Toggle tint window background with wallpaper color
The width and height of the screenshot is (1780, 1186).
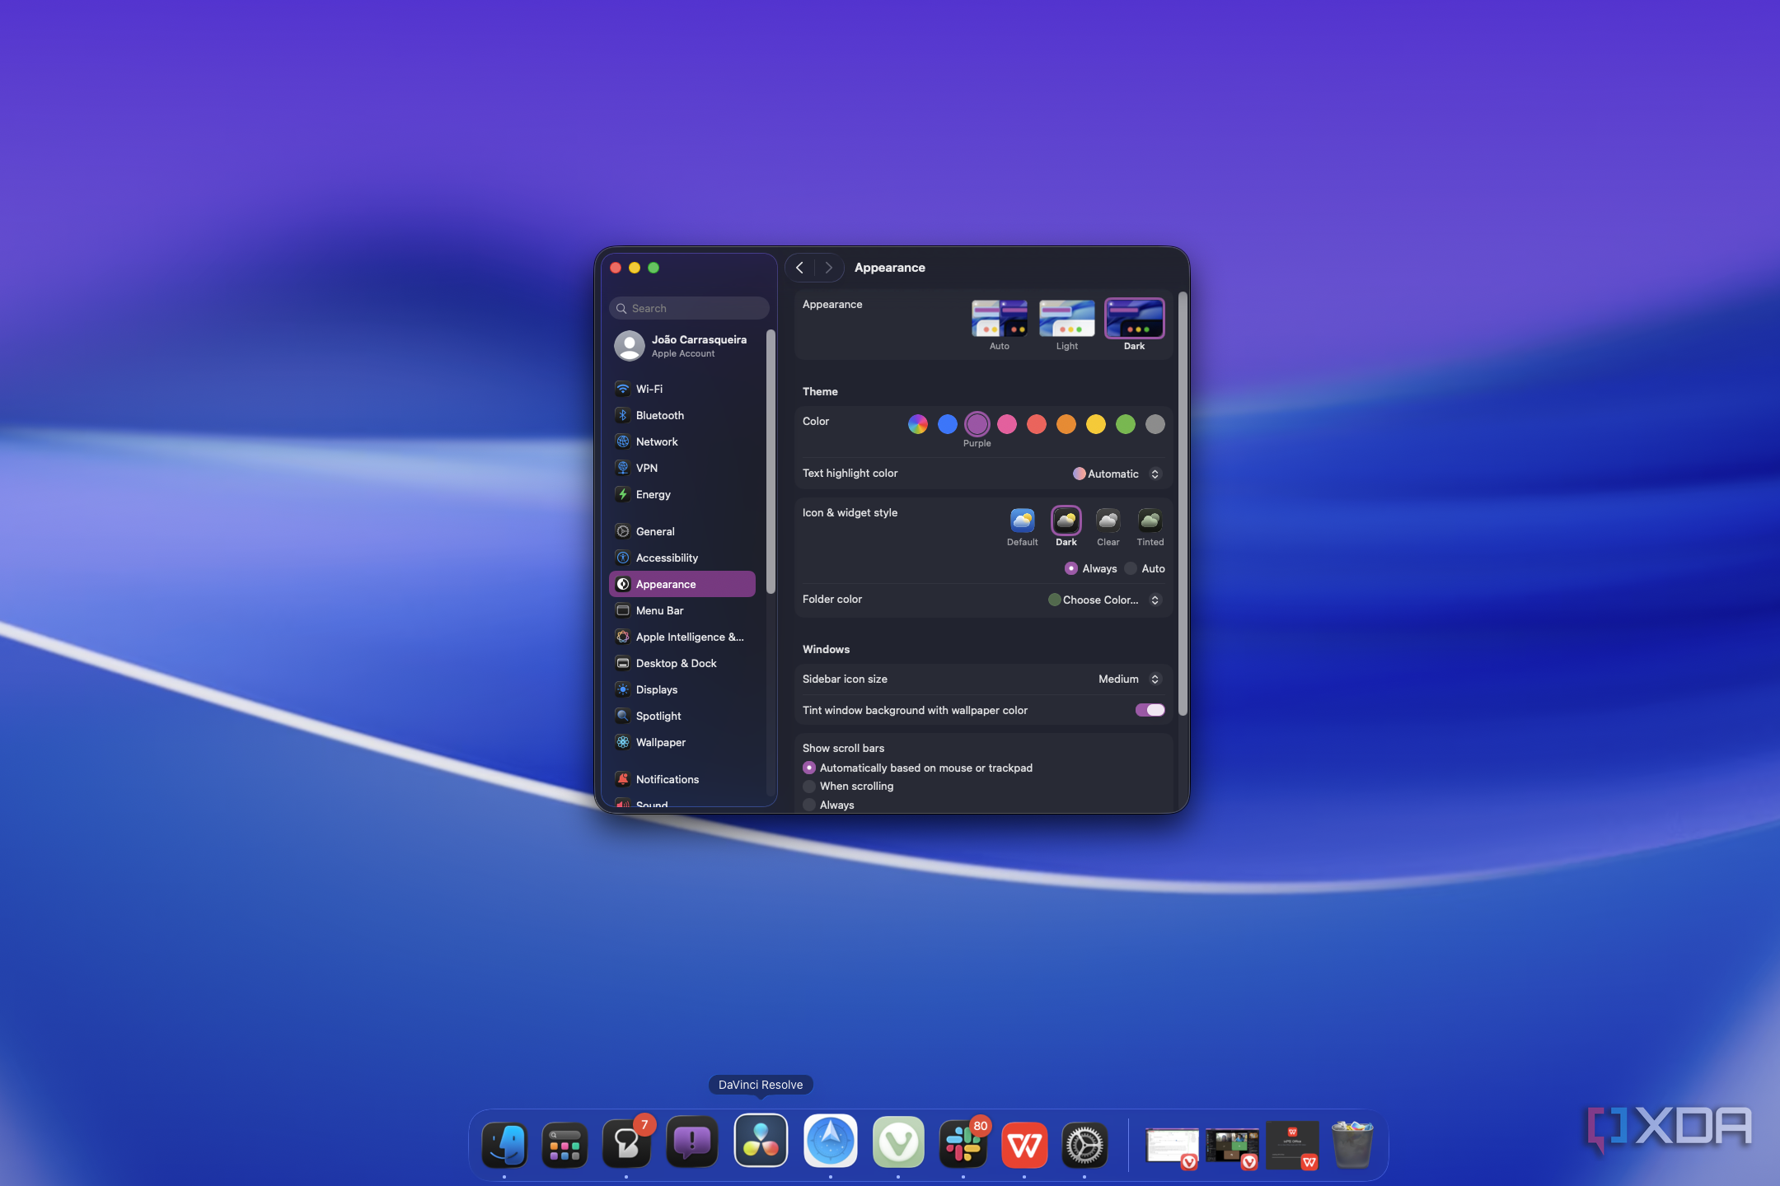point(1150,710)
